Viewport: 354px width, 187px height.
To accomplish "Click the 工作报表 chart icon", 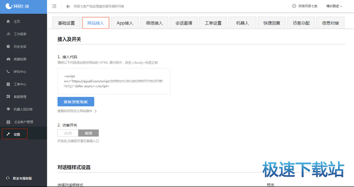I will click(8, 34).
